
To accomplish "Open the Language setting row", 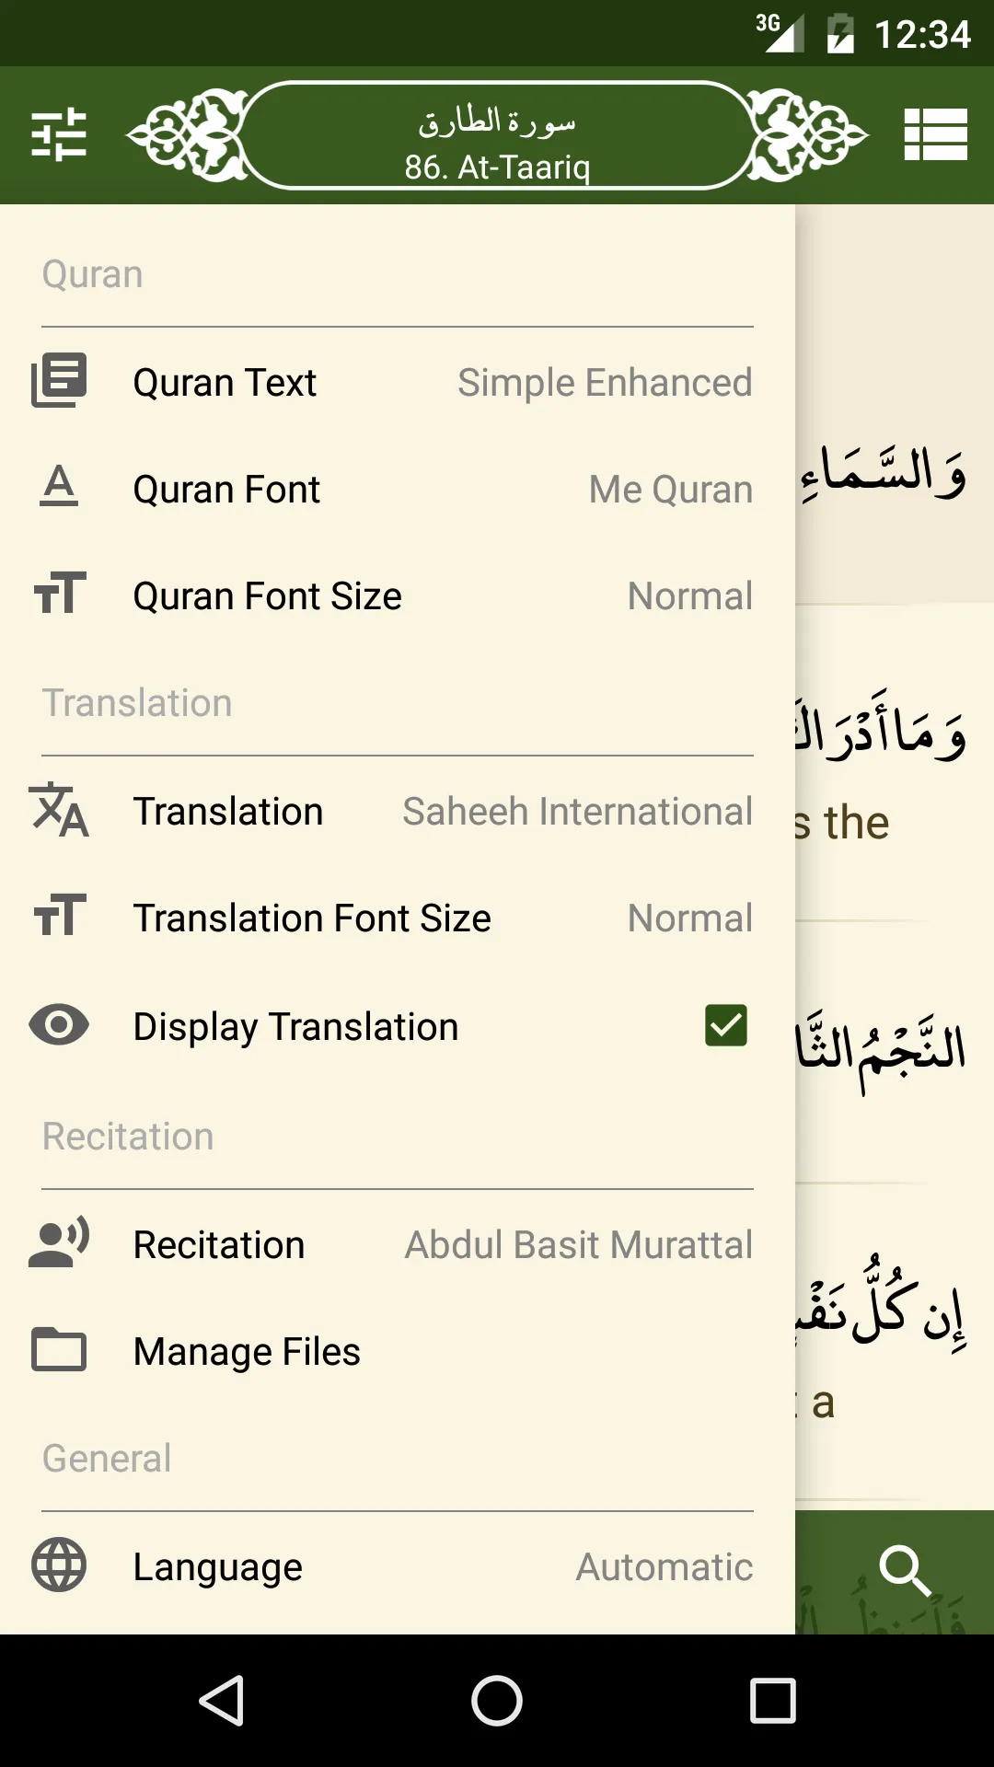I will tap(398, 1566).
